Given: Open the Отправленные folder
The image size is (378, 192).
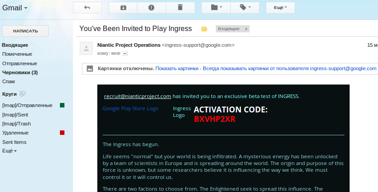Looking at the screenshot, I should 19,63.
